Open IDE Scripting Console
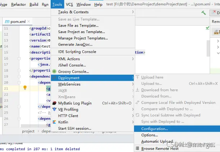The height and width of the screenshot is (152, 220). 93,52
